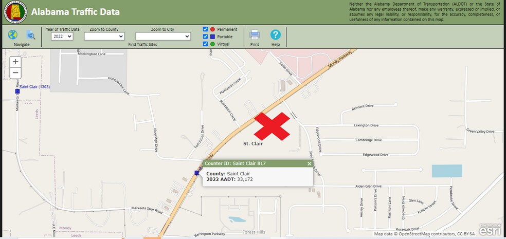Zoom out with the minus button
The height and width of the screenshot is (239, 506).
coord(15,73)
